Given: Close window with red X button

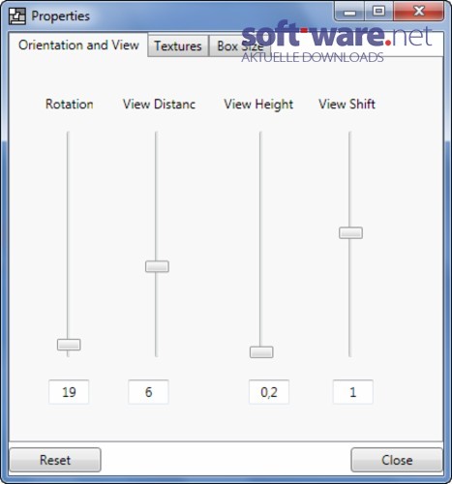Looking at the screenshot, I should [x=418, y=12].
